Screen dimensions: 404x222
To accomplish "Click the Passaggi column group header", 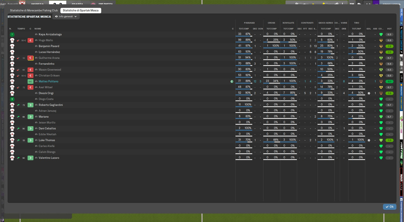I will coord(249,23).
